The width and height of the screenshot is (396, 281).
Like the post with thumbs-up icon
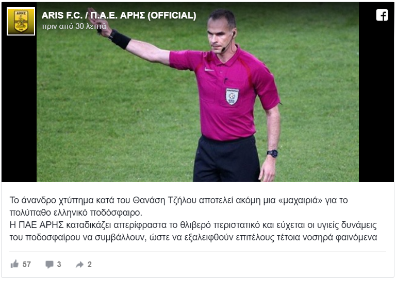14,264
